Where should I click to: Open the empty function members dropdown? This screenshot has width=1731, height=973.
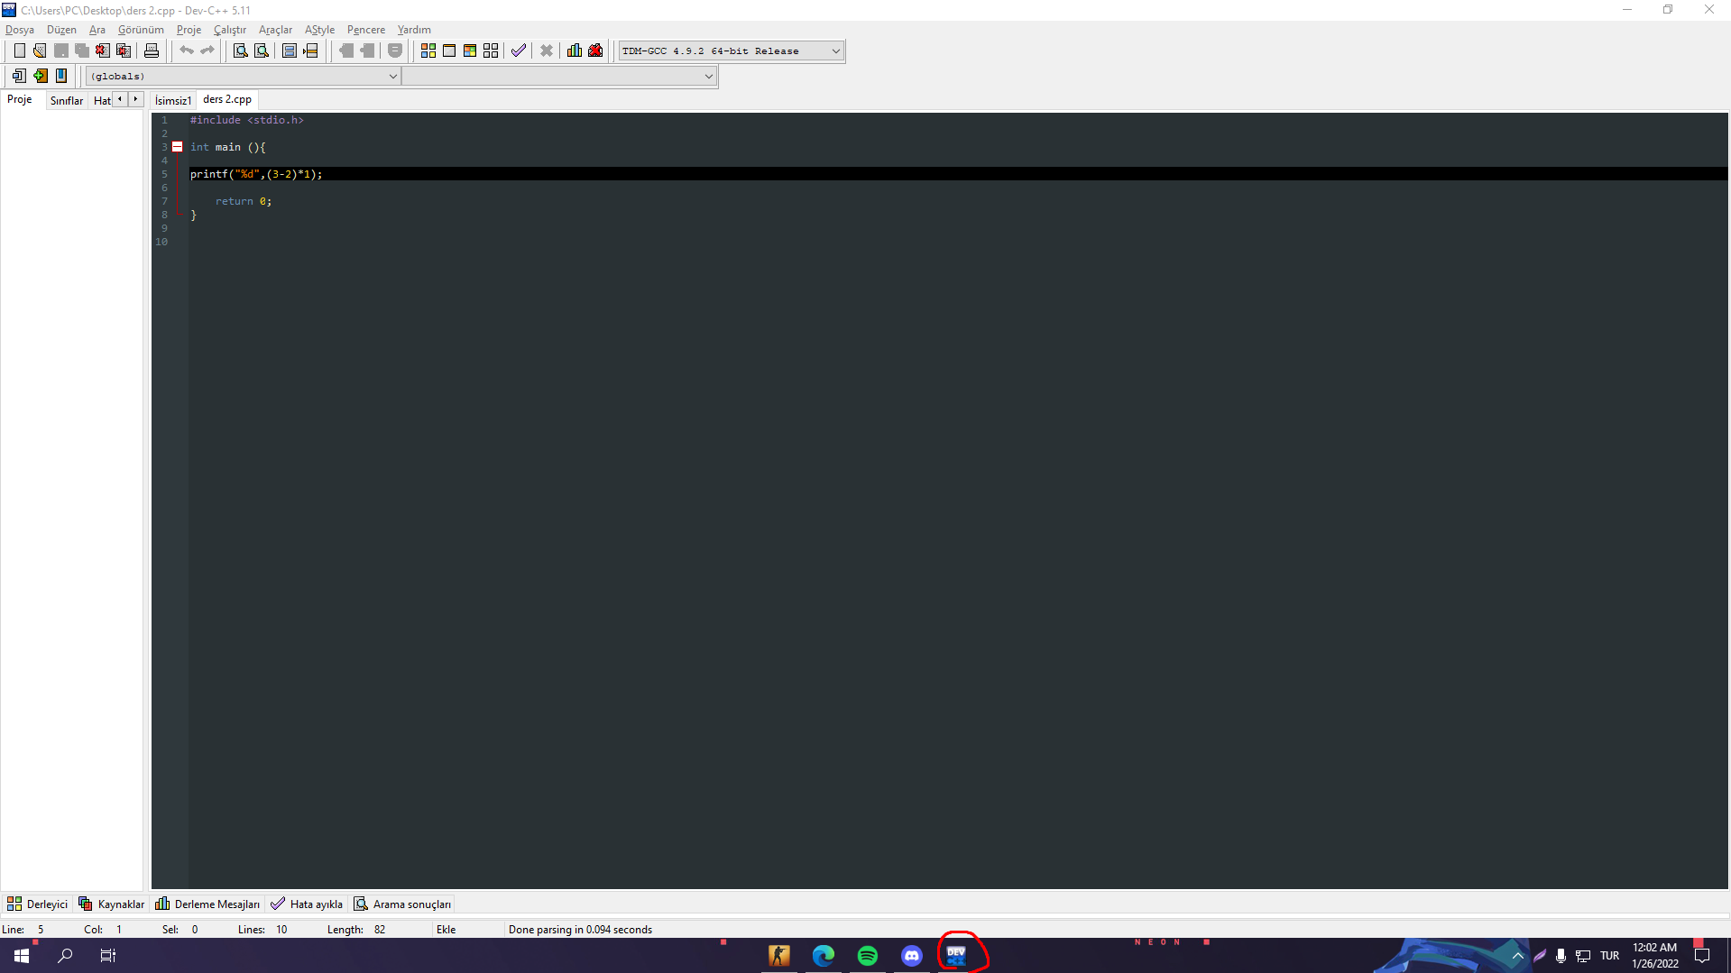[559, 76]
